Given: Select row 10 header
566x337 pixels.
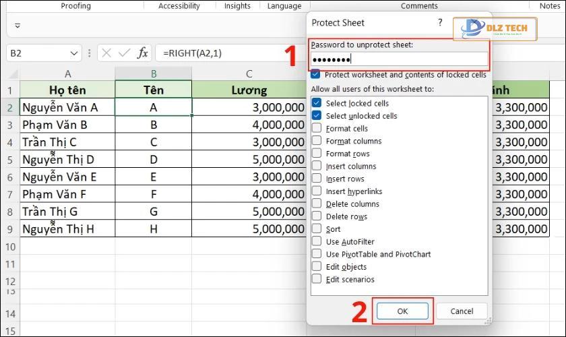Looking at the screenshot, I should point(10,247).
